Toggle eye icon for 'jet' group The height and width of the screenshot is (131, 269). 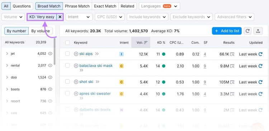click(50, 54)
